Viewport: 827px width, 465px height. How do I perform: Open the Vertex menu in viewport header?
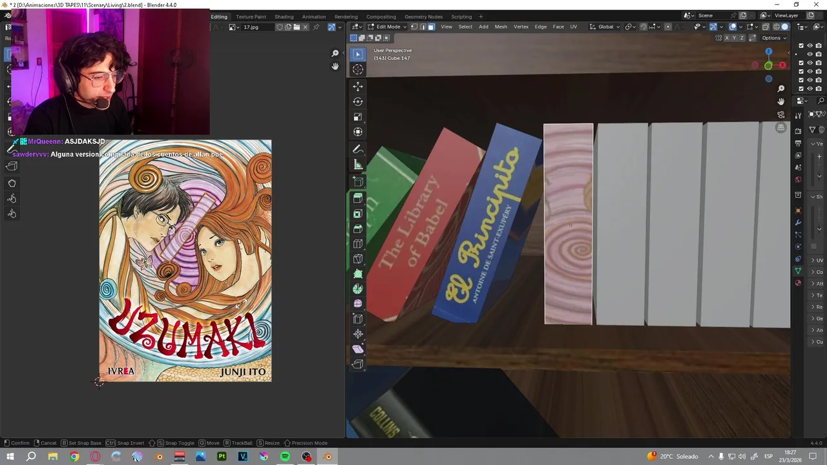pyautogui.click(x=521, y=26)
